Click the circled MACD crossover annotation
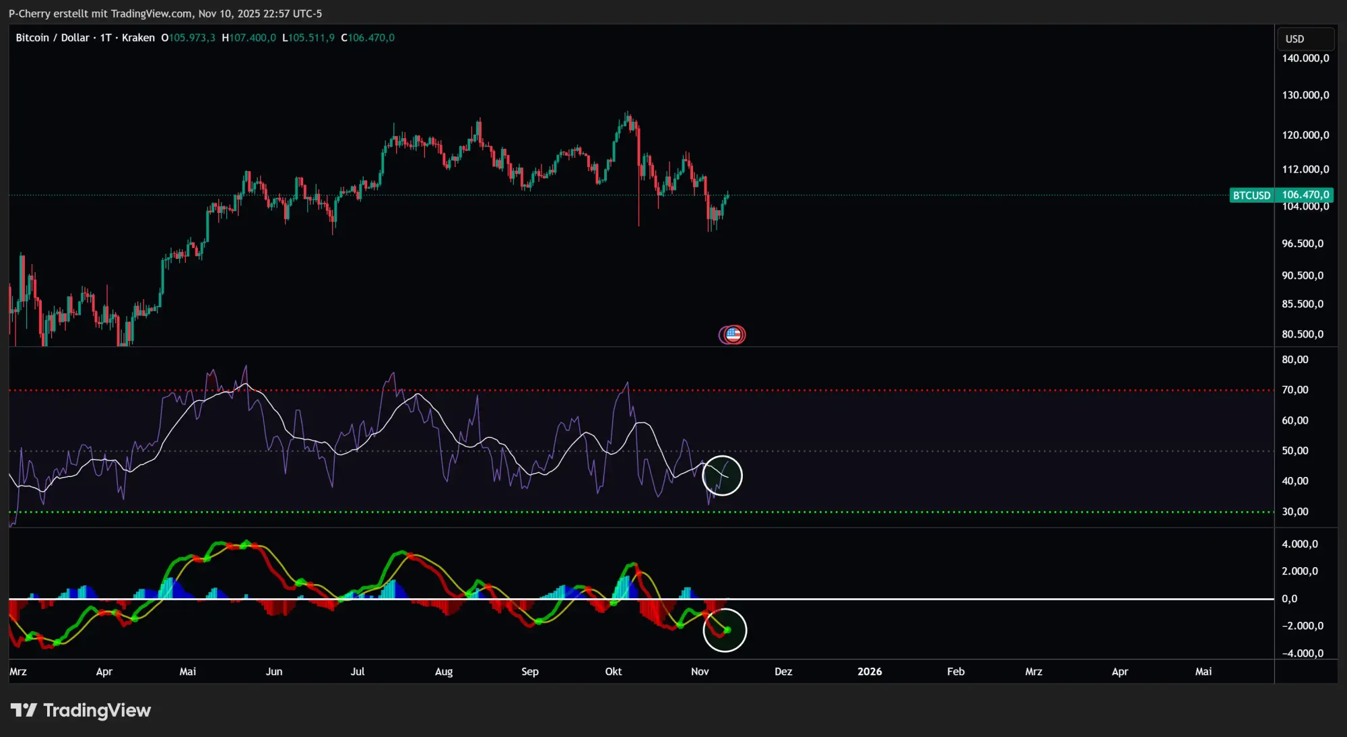Screen dimensions: 1347x737 point(725,630)
